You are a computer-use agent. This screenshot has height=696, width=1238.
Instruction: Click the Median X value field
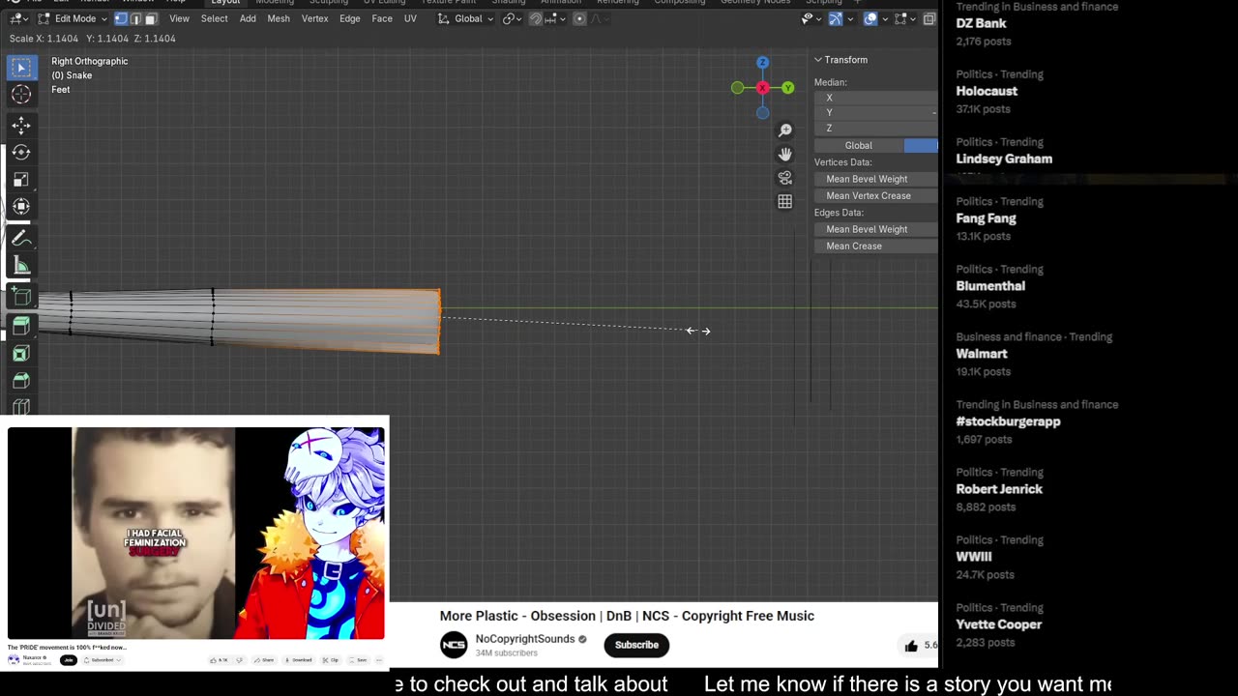(876, 98)
